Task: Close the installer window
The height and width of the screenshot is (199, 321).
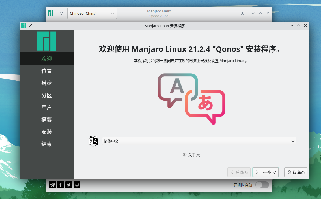Action: tap(305, 25)
